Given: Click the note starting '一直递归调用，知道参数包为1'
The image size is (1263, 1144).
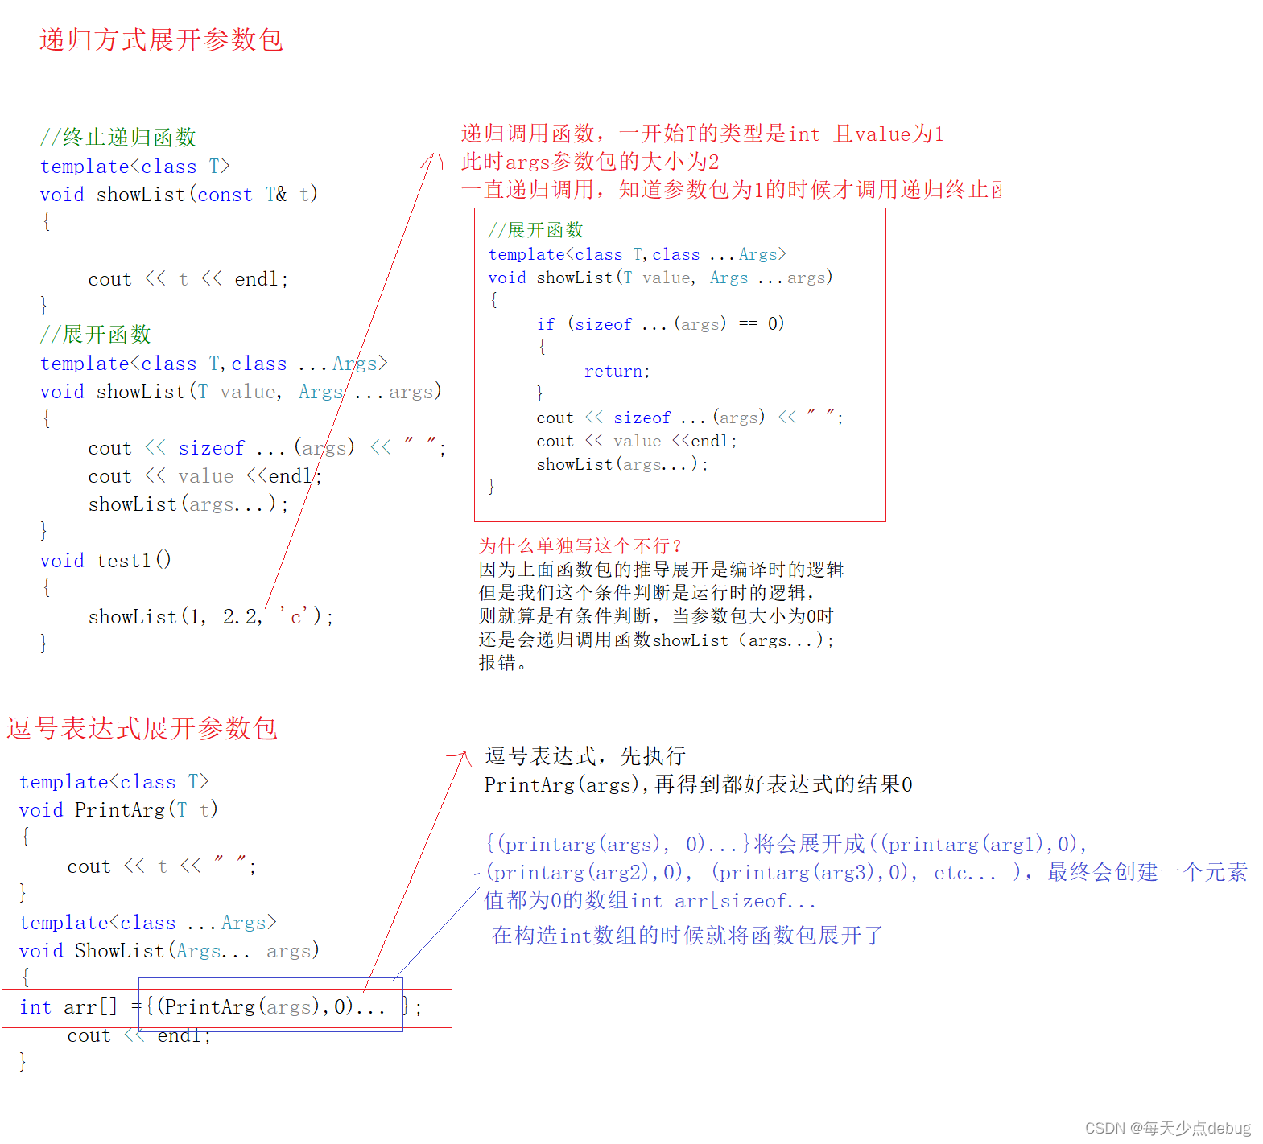Looking at the screenshot, I should (x=732, y=190).
